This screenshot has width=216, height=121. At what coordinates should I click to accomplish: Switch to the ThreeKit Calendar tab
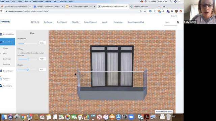click(48, 6)
